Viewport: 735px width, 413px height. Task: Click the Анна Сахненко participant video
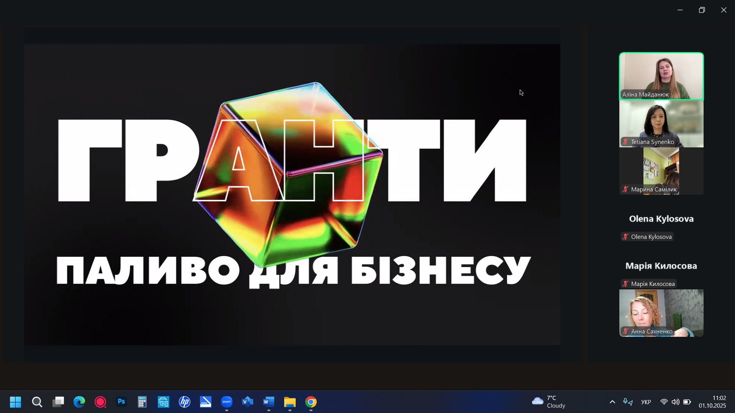point(661,313)
